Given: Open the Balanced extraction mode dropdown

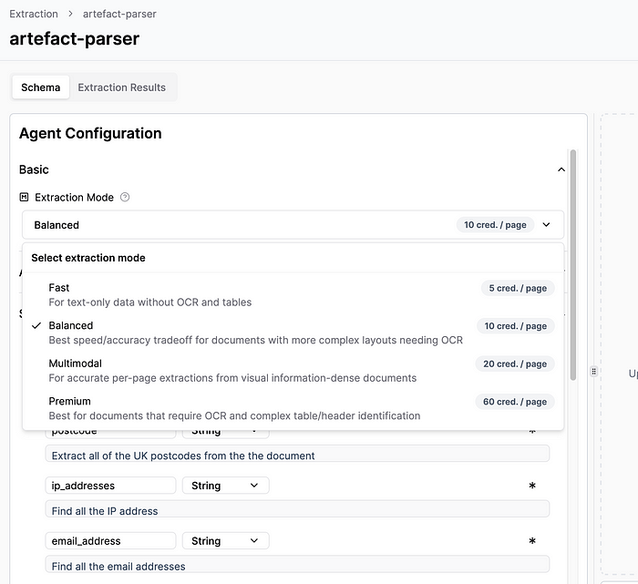Looking at the screenshot, I should point(293,225).
